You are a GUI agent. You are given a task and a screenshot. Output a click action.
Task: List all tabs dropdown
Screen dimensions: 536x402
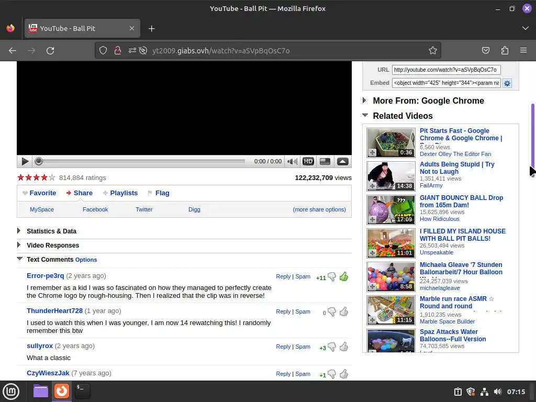click(526, 28)
